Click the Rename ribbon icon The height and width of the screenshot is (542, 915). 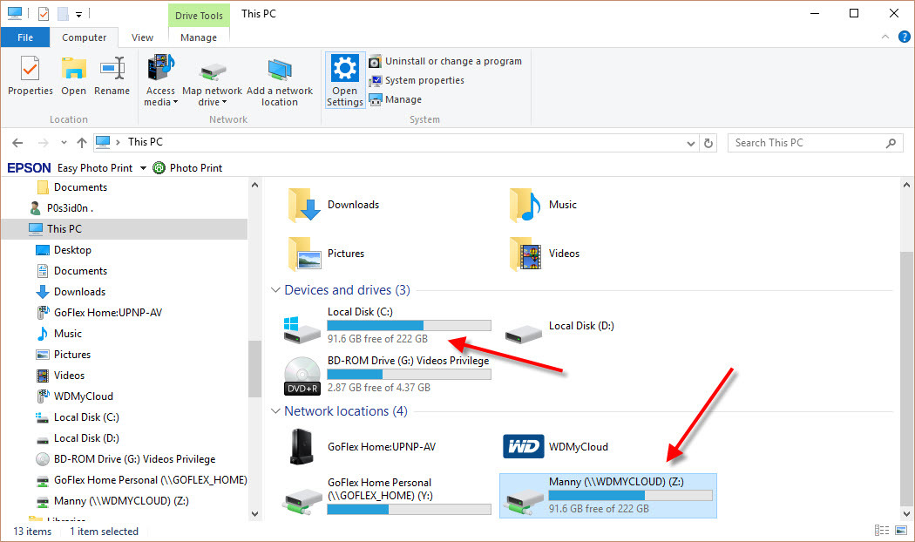pos(112,69)
